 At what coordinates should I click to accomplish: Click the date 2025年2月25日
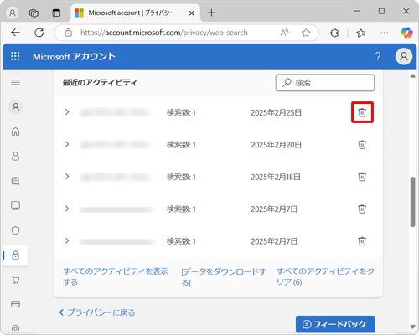[276, 112]
